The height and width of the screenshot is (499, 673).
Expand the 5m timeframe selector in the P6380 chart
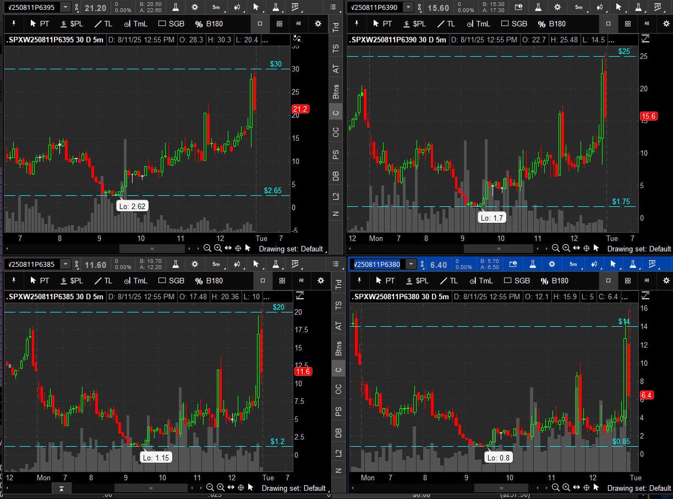573,264
